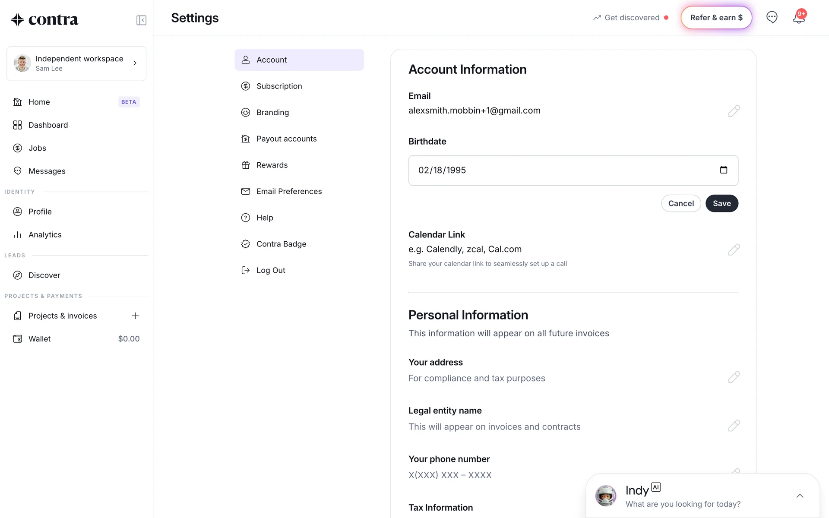Open the birthdate calendar picker icon
Viewport: 829px width, 518px height.
(724, 170)
